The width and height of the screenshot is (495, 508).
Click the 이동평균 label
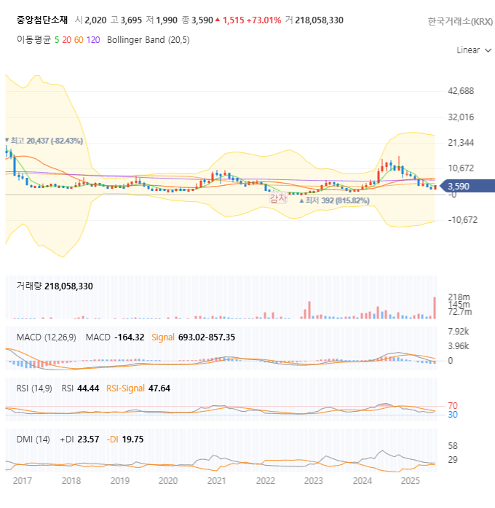33,40
